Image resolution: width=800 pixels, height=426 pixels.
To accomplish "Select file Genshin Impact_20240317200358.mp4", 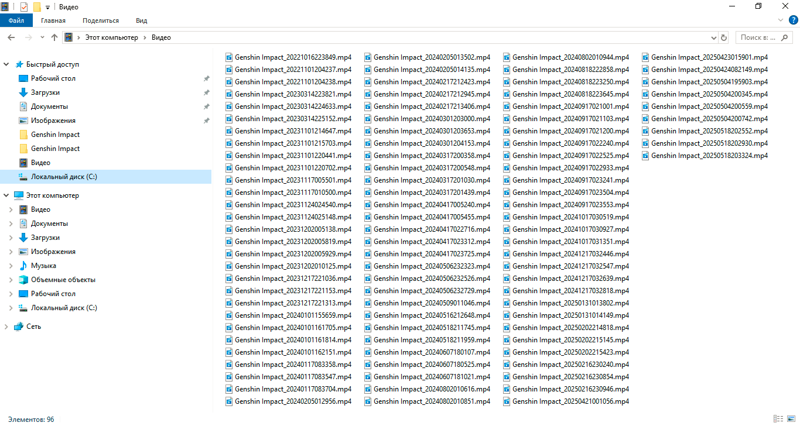I will (432, 156).
